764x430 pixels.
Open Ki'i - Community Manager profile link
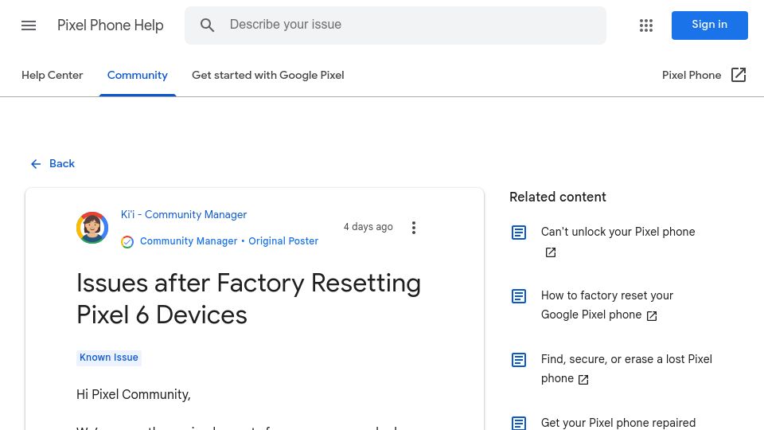click(x=184, y=214)
